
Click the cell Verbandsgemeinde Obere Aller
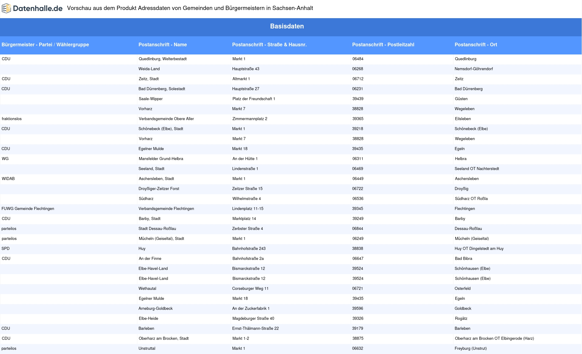point(166,119)
